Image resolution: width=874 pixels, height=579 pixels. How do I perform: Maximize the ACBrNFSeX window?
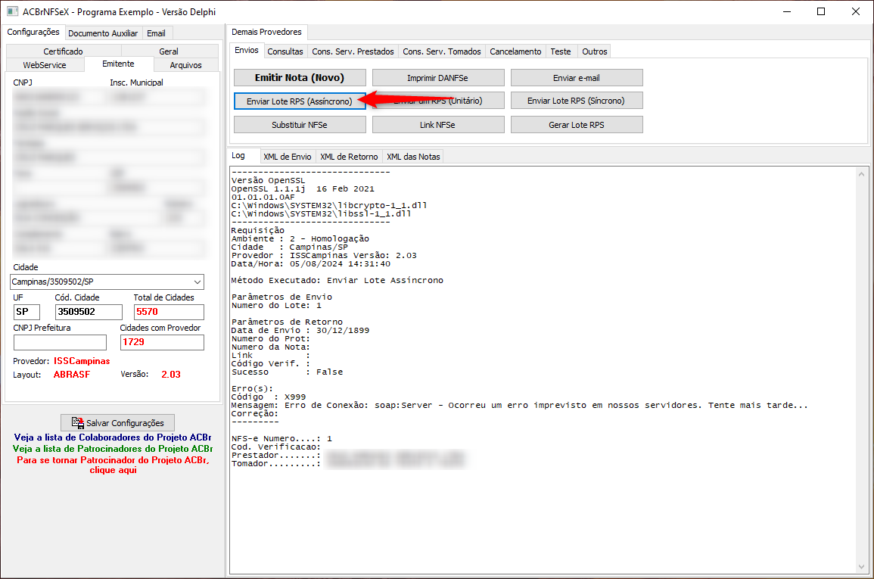[x=821, y=11]
